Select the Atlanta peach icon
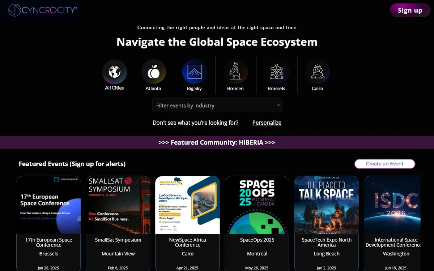Viewport: 434px width, 271px height. point(153,72)
